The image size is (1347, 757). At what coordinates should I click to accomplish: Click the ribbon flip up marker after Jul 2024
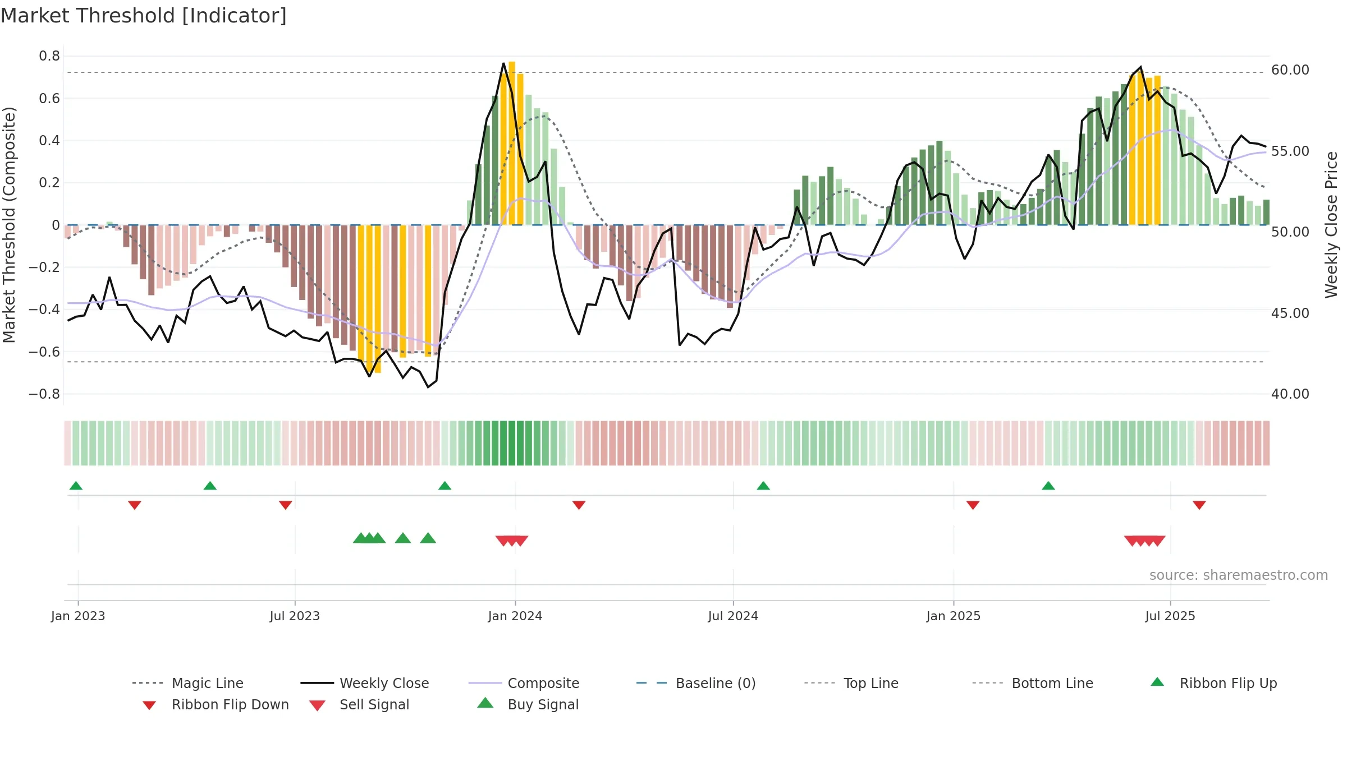click(x=763, y=486)
